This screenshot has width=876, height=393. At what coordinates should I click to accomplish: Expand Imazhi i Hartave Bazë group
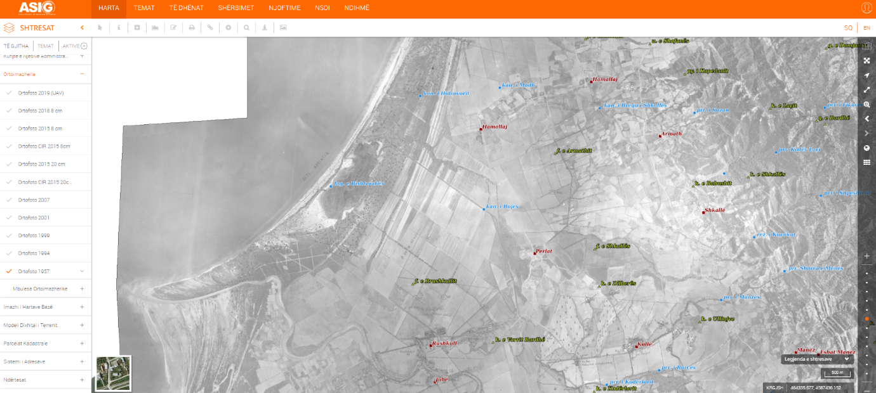[x=82, y=307]
